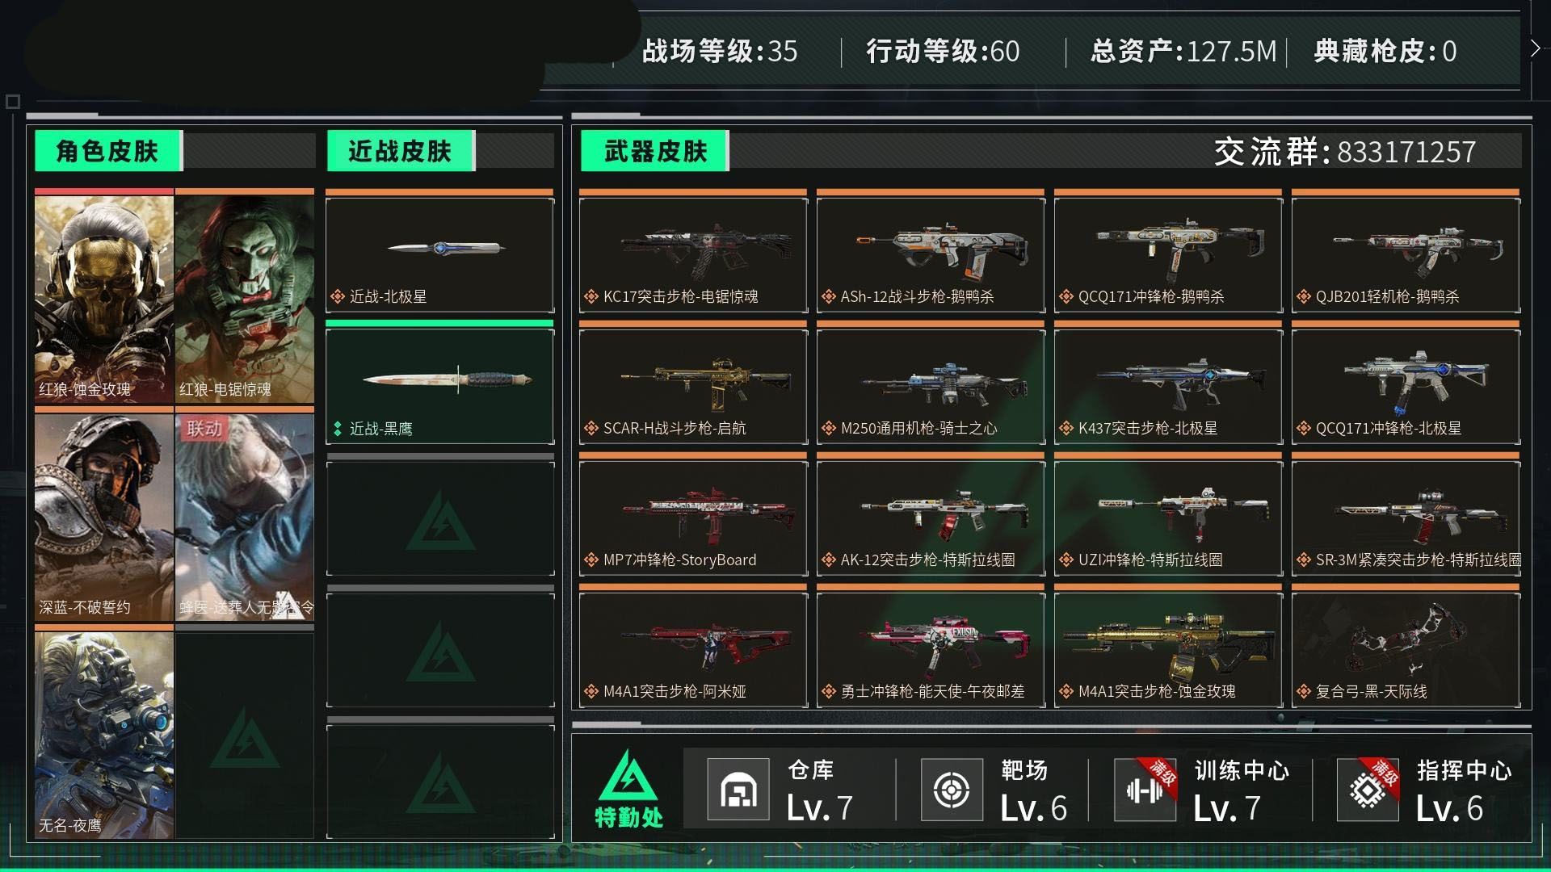Choose the KC17突击步枪-电锯惊魂 weapon skin
This screenshot has height=872, width=1551.
tap(693, 254)
